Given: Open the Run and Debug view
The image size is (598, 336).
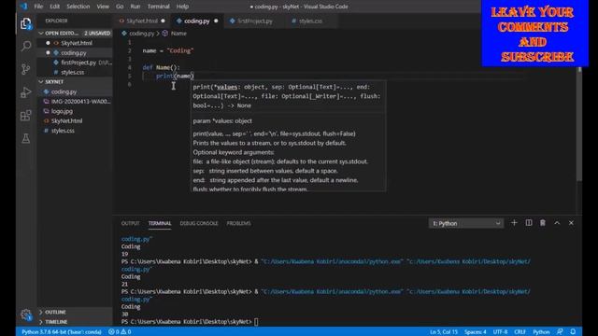Looking at the screenshot, I should [x=25, y=92].
